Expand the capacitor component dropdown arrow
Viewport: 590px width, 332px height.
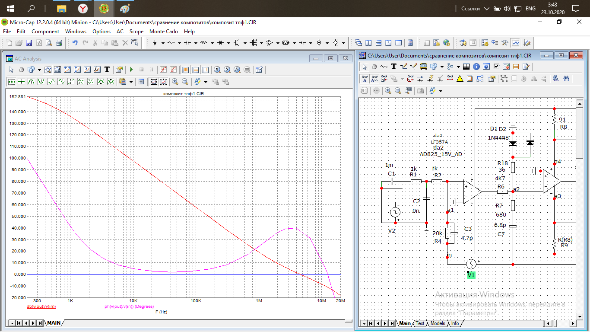(196, 43)
